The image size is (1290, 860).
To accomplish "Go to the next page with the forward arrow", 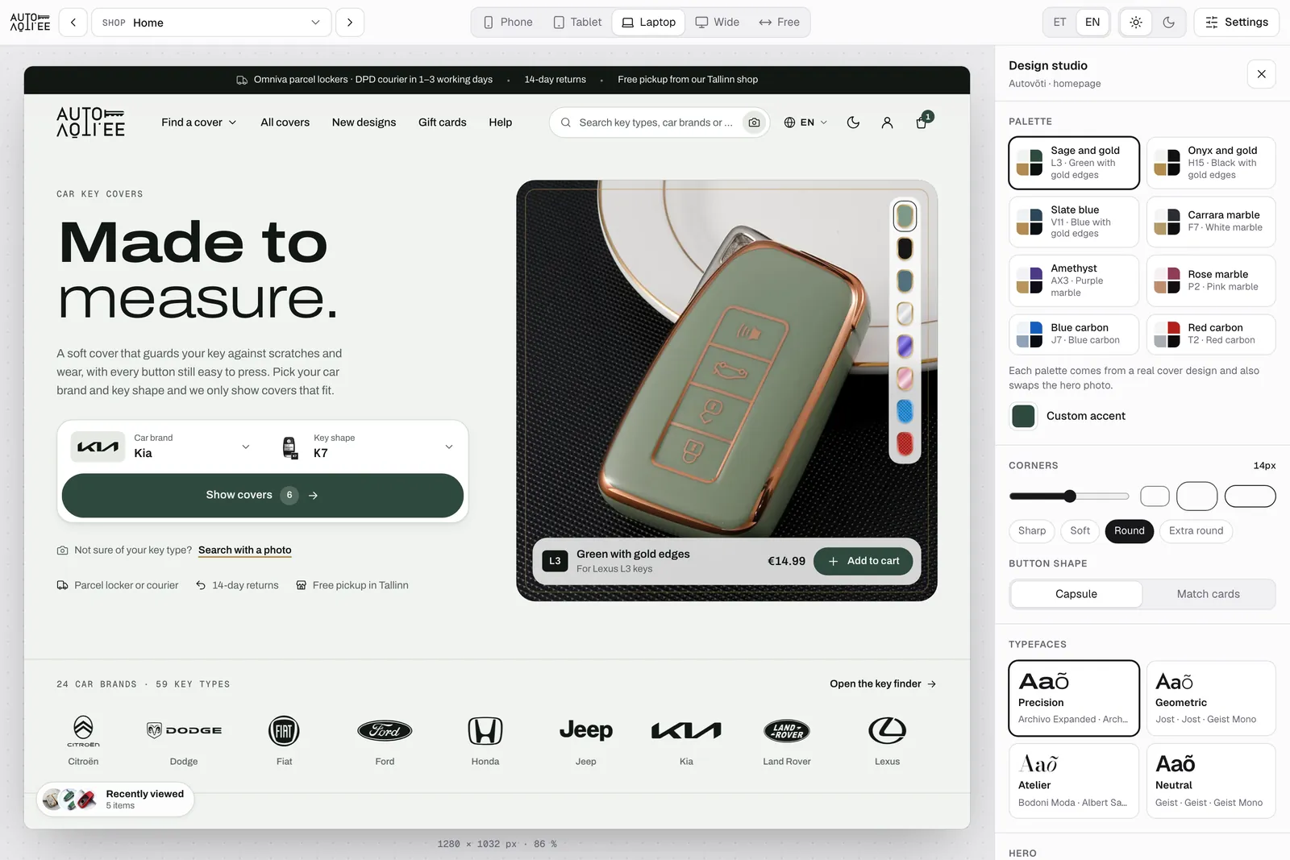I will [x=350, y=23].
